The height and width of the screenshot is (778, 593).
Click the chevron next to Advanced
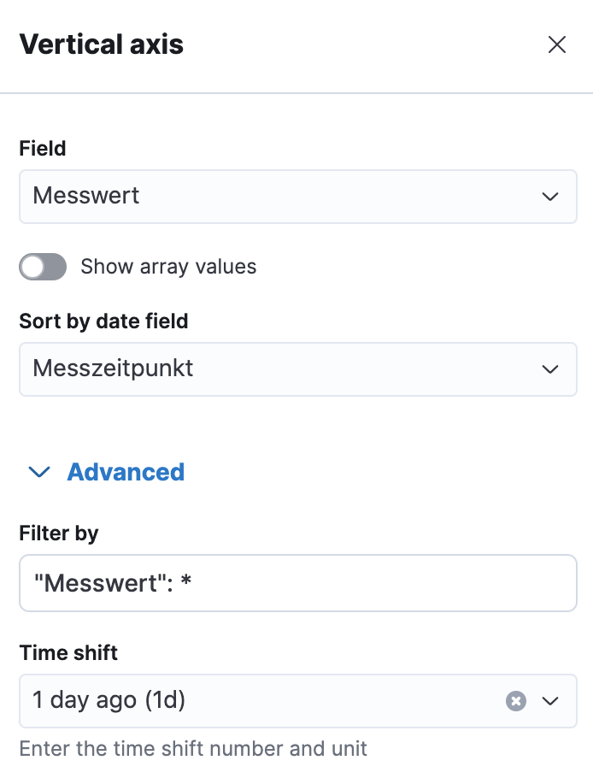pyautogui.click(x=39, y=471)
